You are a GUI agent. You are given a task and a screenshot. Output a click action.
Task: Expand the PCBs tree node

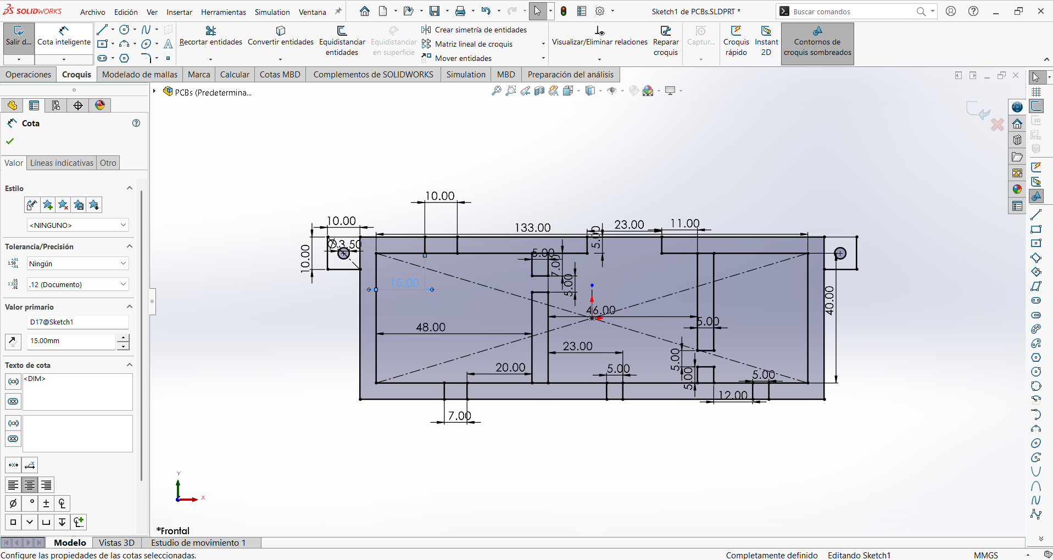pos(154,91)
